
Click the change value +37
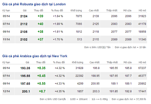(x=40, y=39)
